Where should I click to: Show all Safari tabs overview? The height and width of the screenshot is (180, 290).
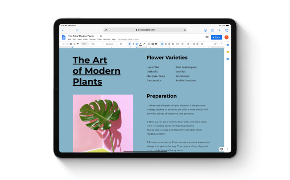[227, 30]
